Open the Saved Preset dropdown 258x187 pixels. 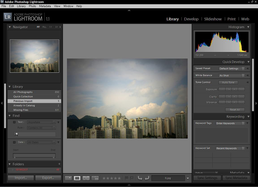(232, 69)
